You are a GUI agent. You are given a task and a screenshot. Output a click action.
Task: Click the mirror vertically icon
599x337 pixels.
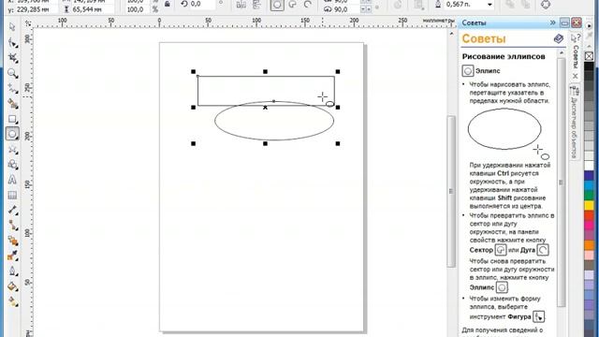(257, 5)
